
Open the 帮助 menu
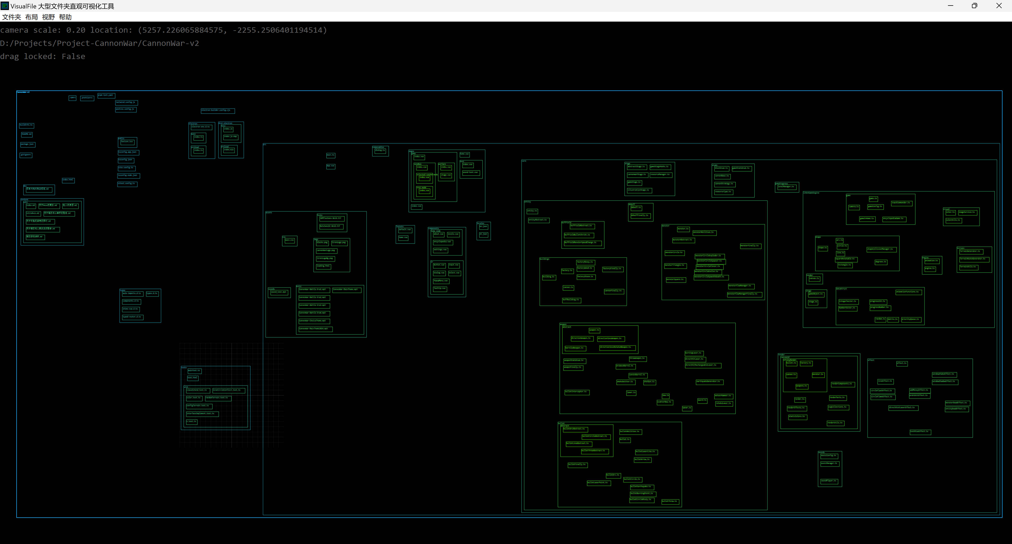pos(65,17)
